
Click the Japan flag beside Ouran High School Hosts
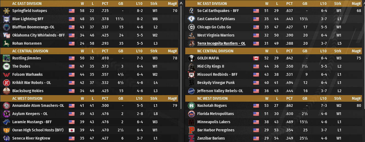tap(72, 130)
